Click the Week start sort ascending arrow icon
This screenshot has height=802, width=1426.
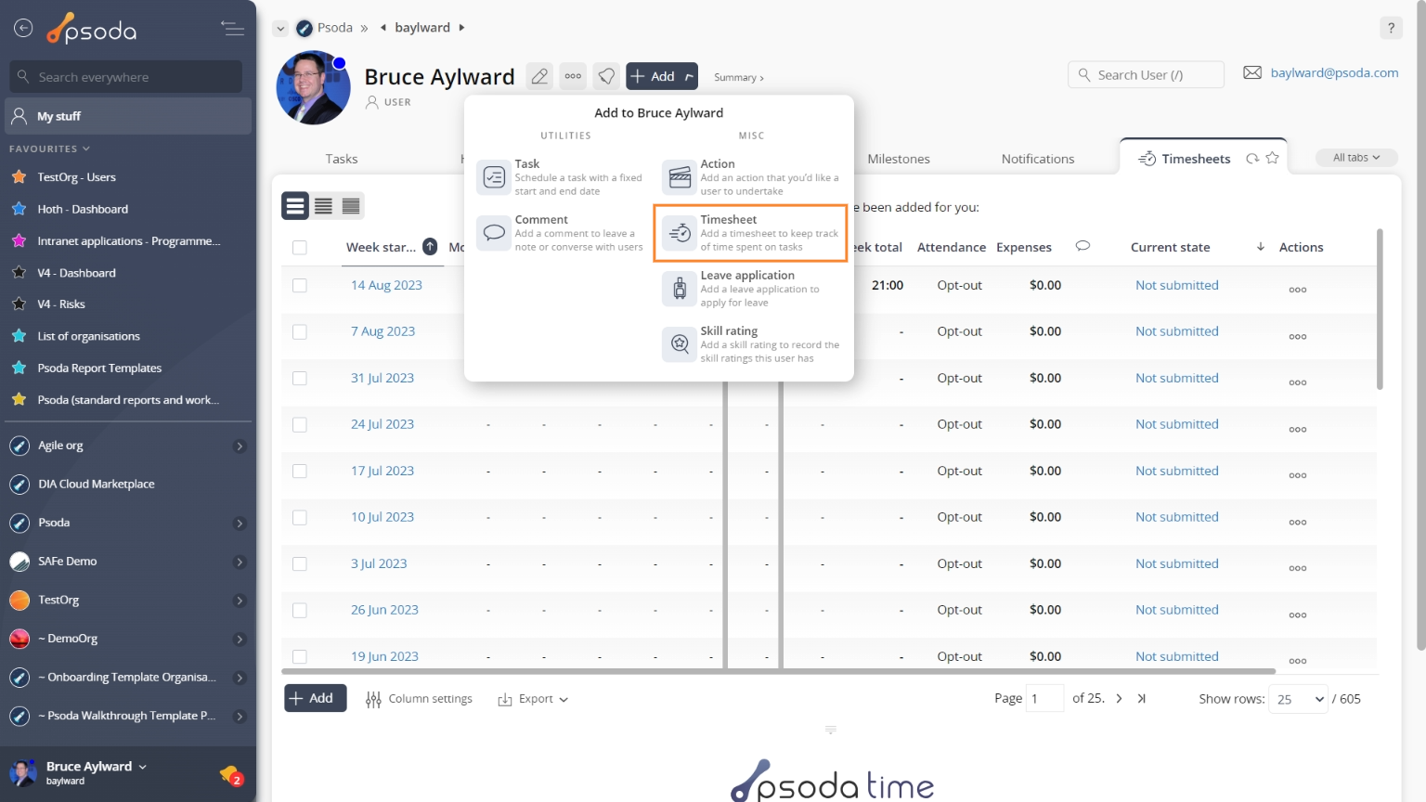(430, 246)
